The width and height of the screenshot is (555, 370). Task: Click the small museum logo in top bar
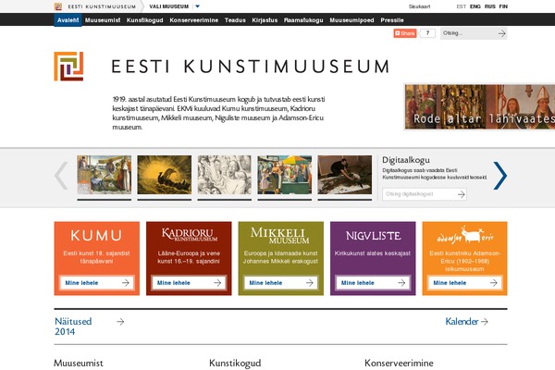[58, 6]
